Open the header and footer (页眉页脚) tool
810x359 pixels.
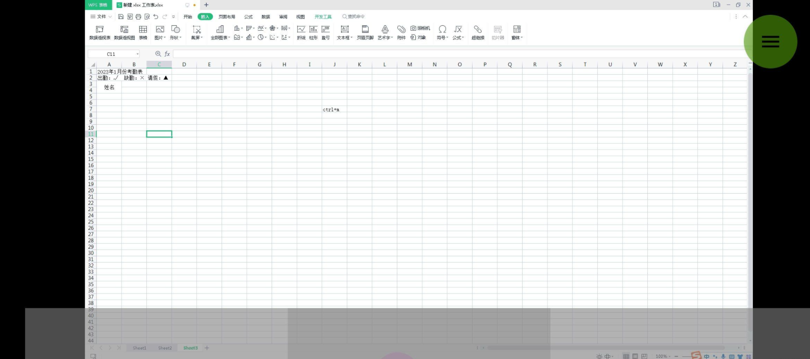365,32
